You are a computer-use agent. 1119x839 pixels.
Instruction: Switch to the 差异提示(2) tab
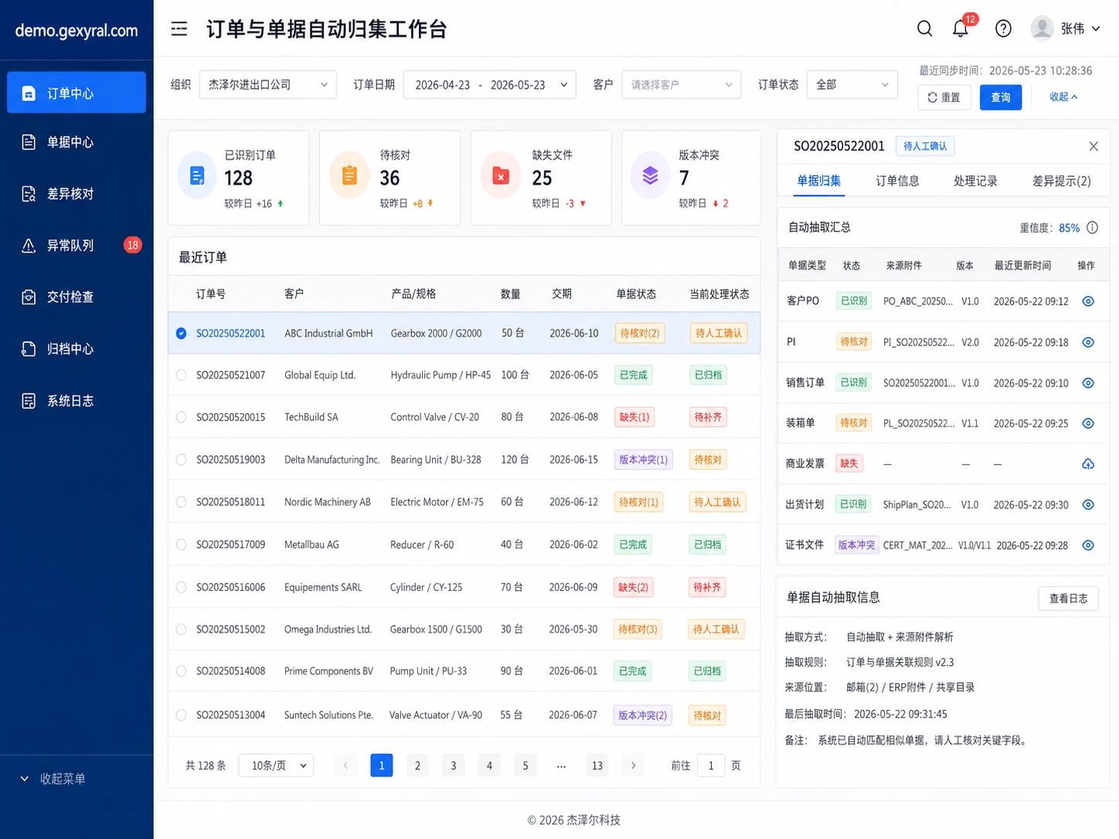pyautogui.click(x=1061, y=181)
